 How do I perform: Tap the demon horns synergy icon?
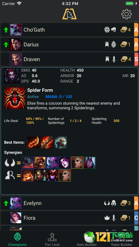click(x=10, y=163)
